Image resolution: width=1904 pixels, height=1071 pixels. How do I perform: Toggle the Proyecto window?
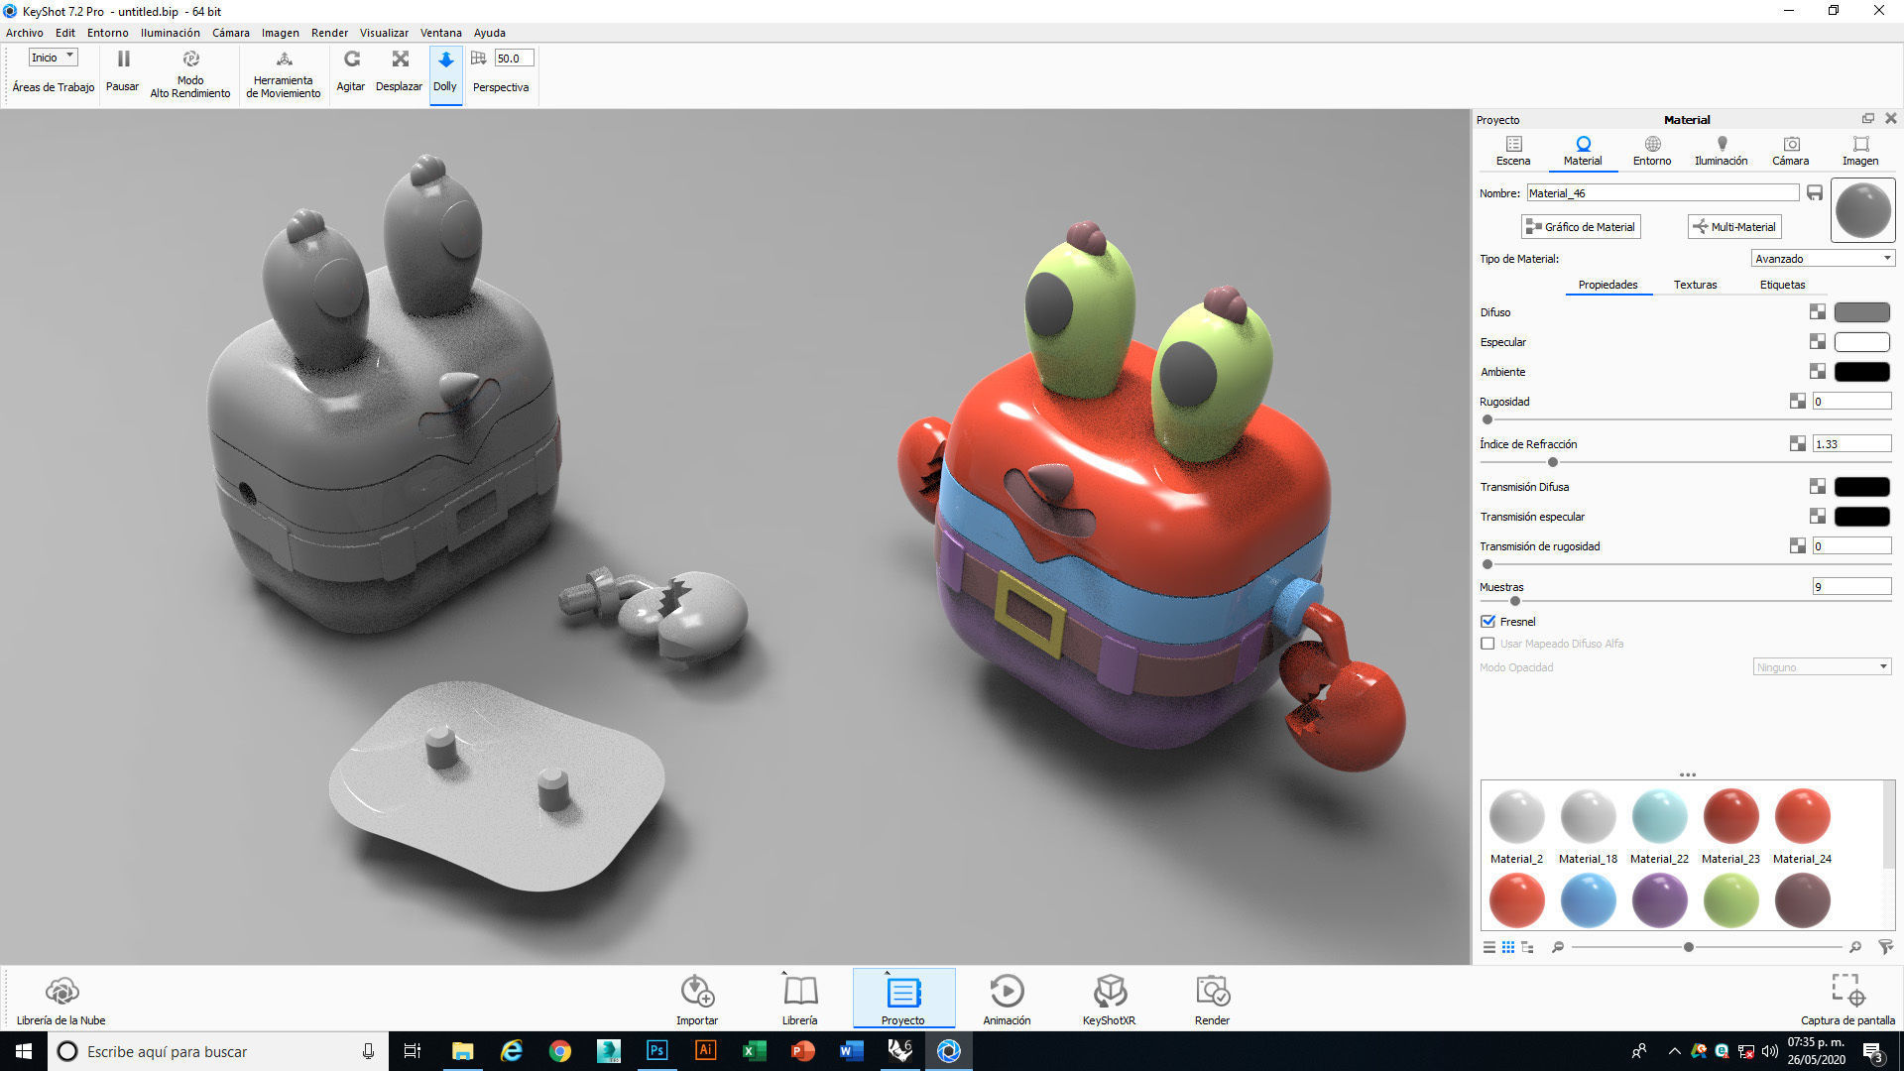click(x=903, y=1000)
